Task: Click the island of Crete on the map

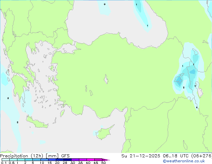Action: (37, 122)
